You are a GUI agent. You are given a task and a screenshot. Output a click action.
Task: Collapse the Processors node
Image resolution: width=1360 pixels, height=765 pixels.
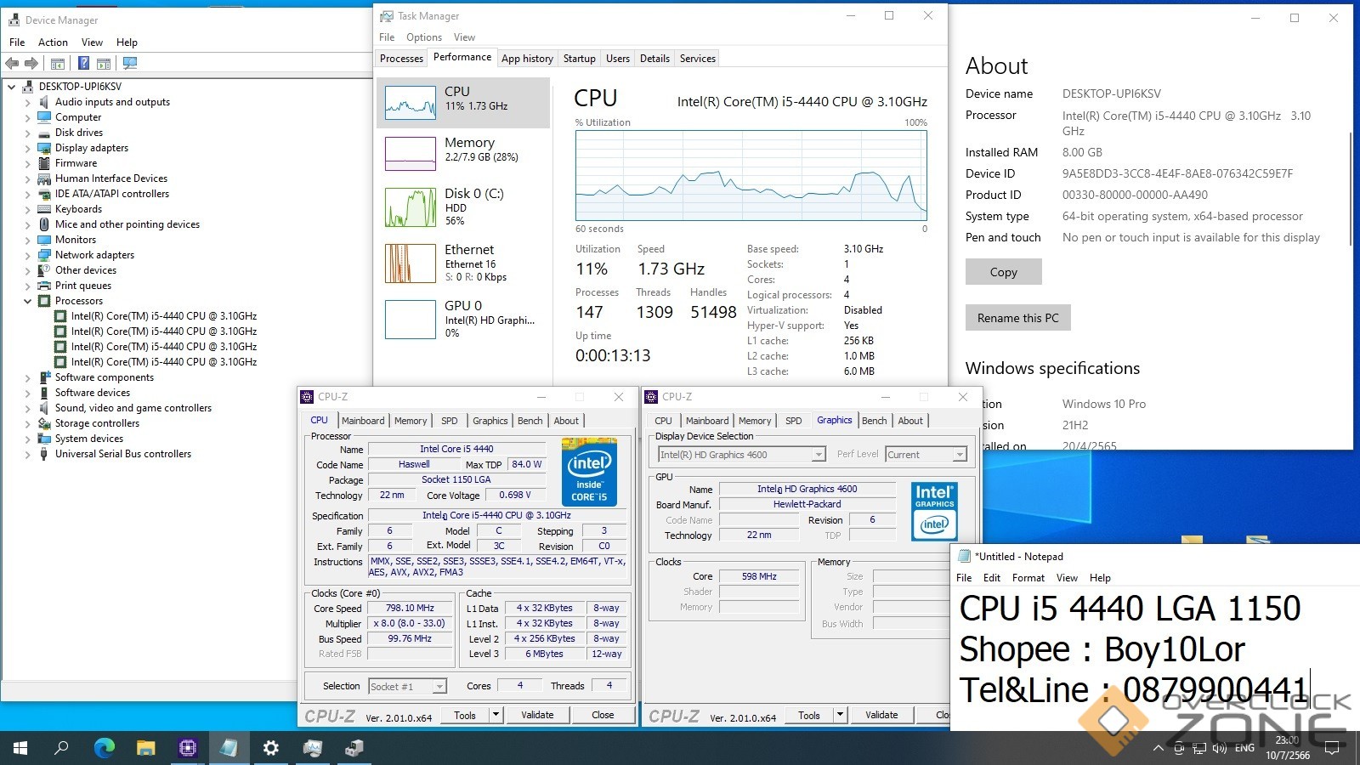[x=27, y=301]
